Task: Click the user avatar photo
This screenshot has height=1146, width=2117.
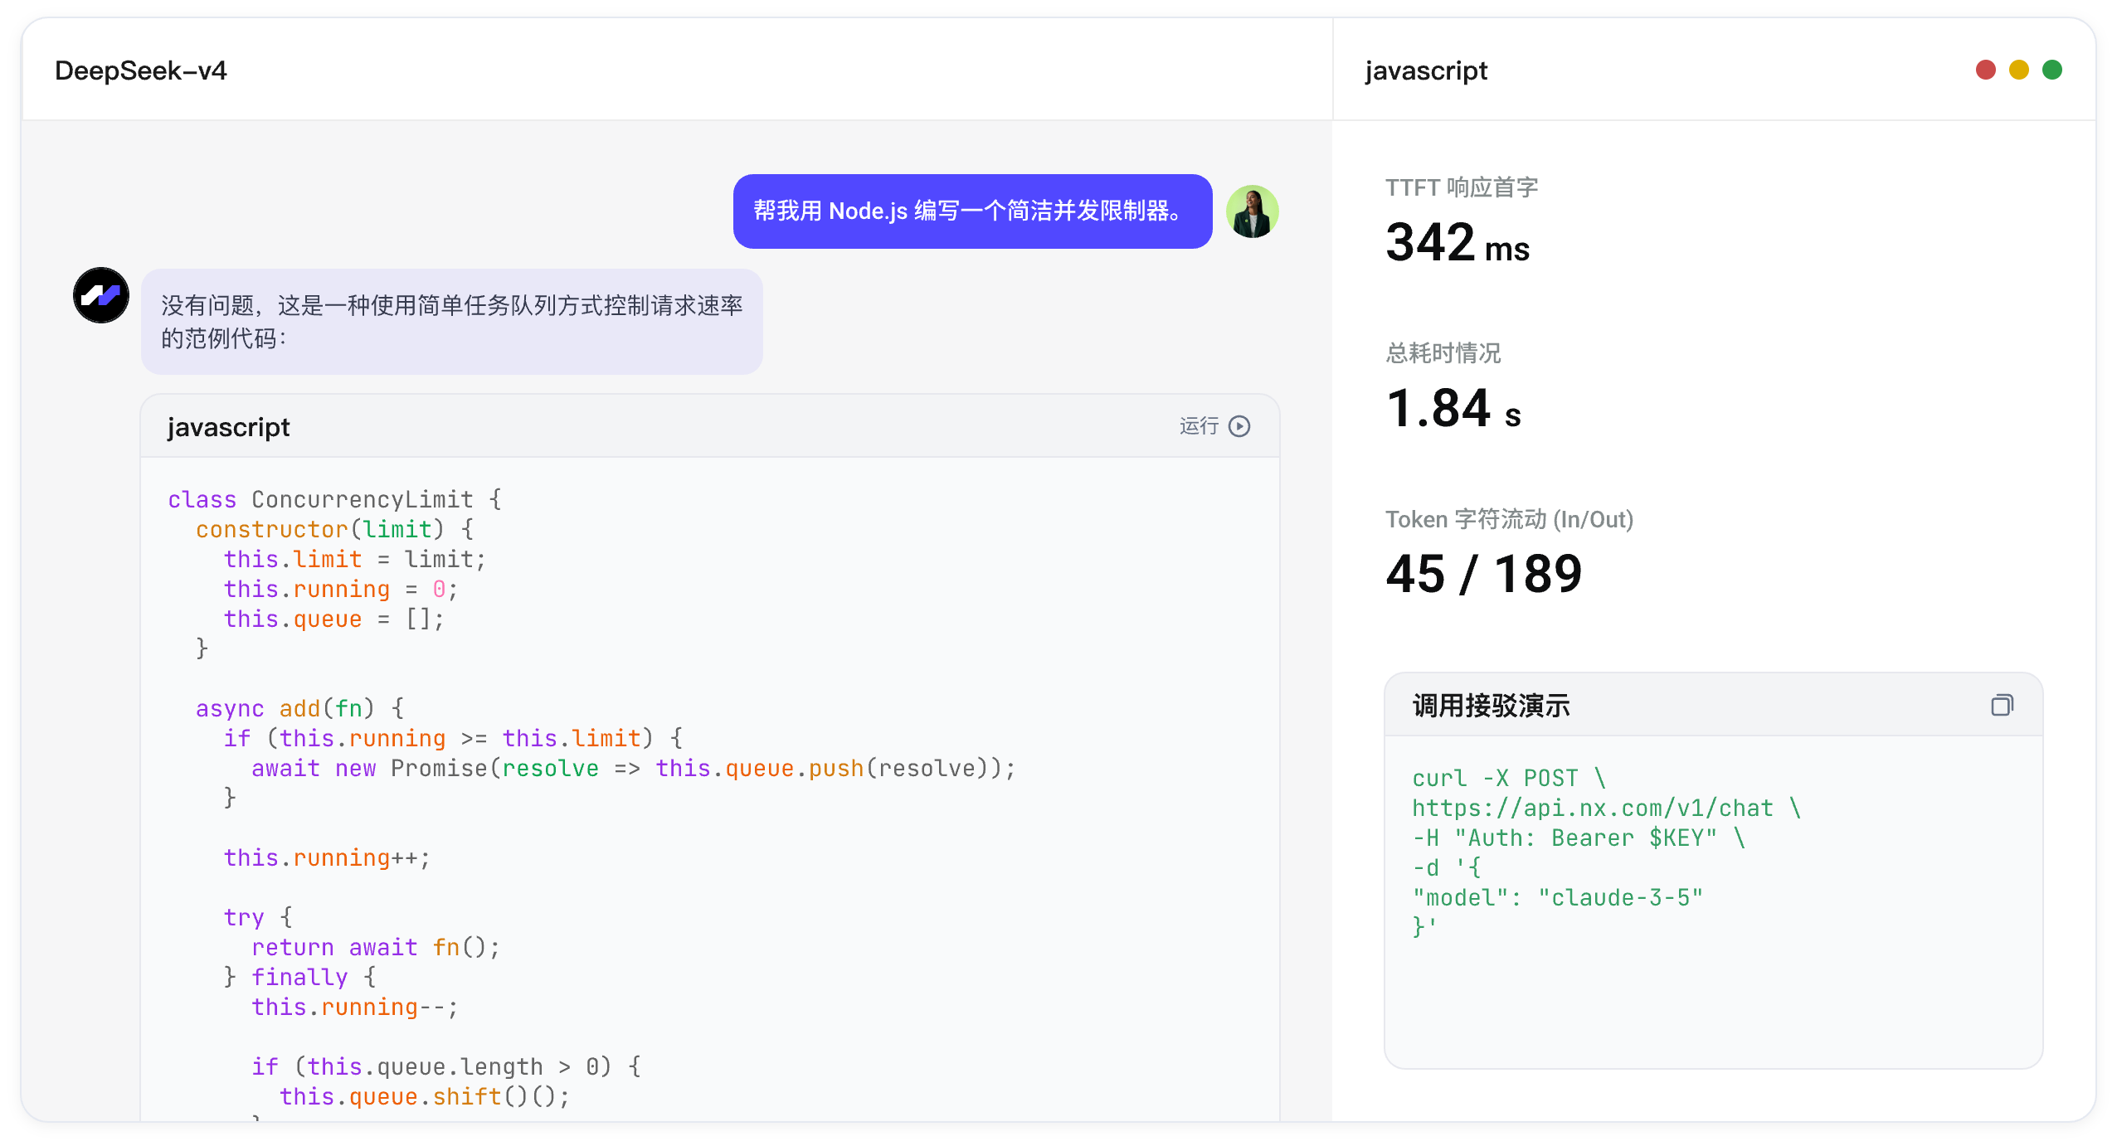Action: pyautogui.click(x=1252, y=211)
